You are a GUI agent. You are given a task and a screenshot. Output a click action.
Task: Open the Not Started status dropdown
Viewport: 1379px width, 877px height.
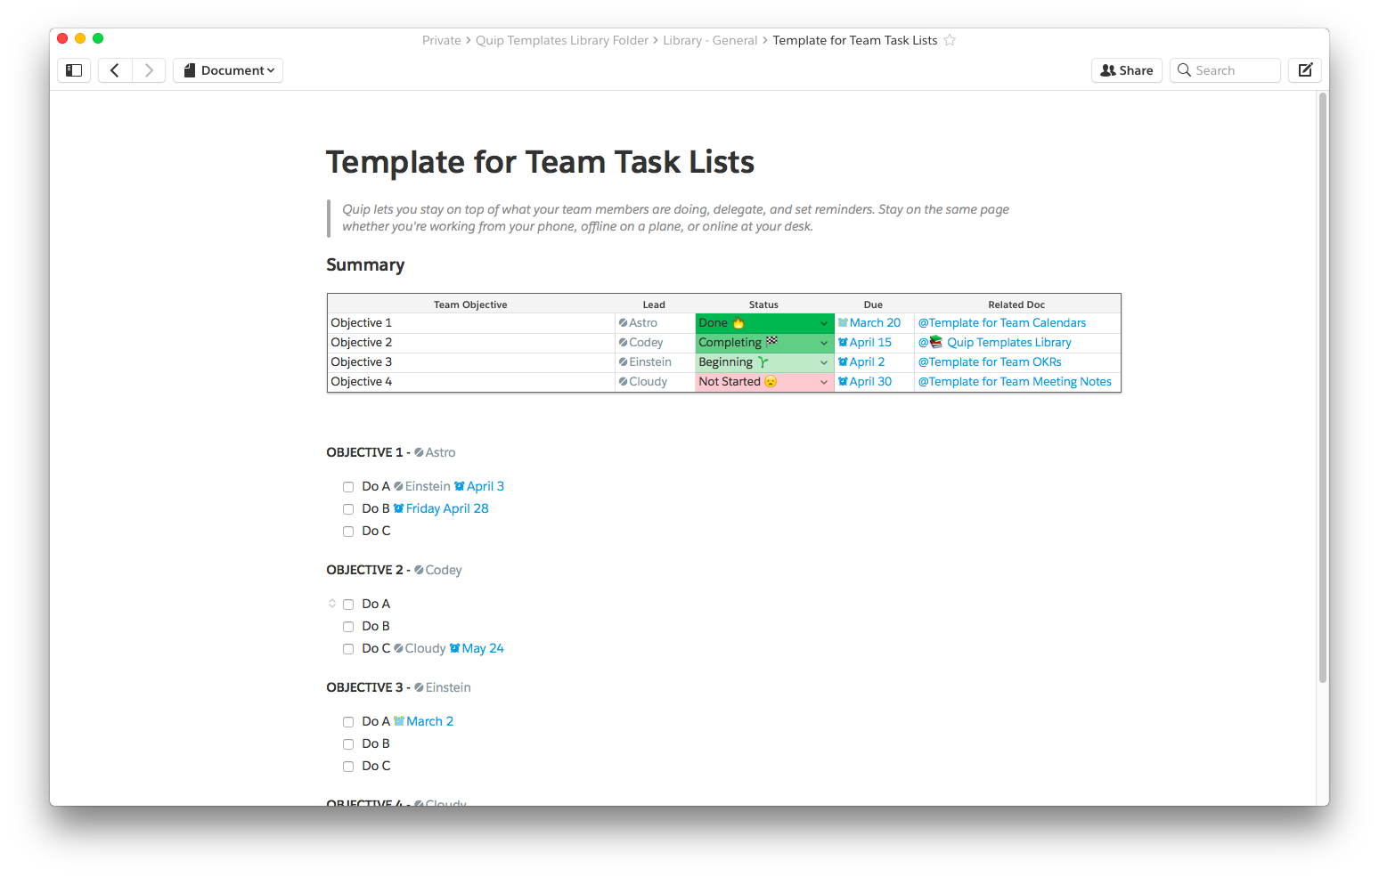coord(824,382)
